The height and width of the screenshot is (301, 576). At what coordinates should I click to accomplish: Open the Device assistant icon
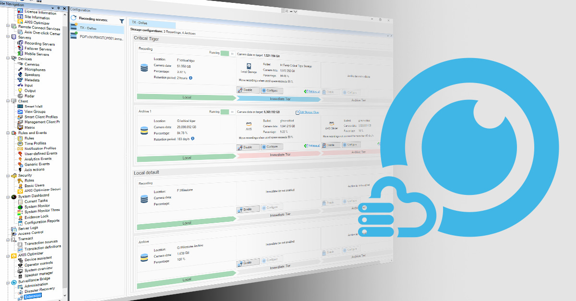click(20, 259)
